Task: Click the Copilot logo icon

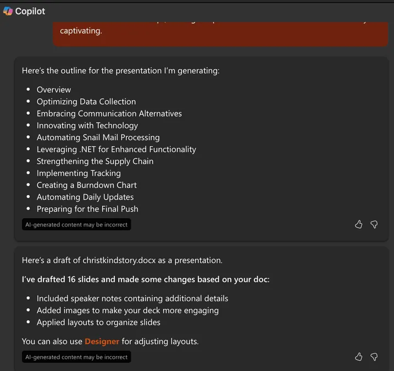Action: [x=8, y=11]
